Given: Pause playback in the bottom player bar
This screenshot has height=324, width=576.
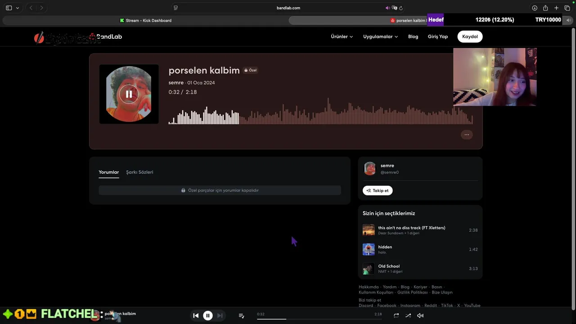Looking at the screenshot, I should click(x=208, y=315).
